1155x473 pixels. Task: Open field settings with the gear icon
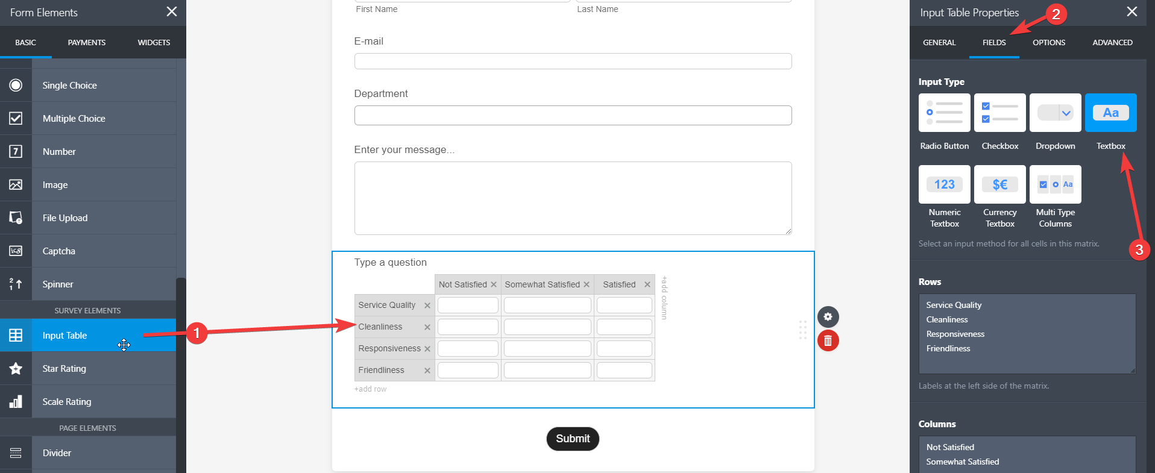pyautogui.click(x=828, y=317)
